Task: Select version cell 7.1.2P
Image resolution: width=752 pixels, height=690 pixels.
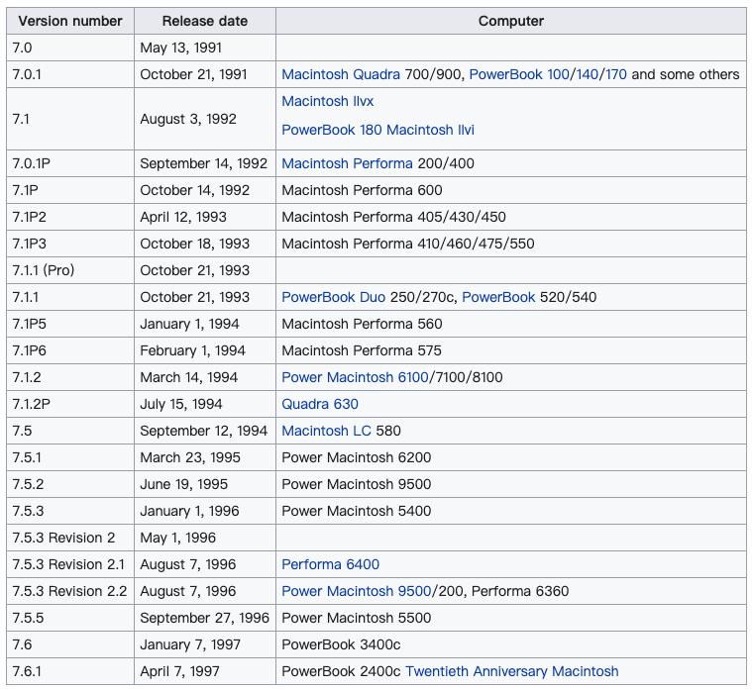Action: [70, 404]
